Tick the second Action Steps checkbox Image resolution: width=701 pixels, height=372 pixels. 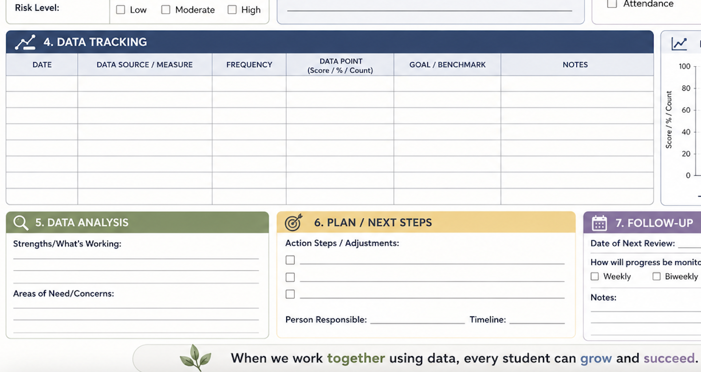(x=290, y=277)
